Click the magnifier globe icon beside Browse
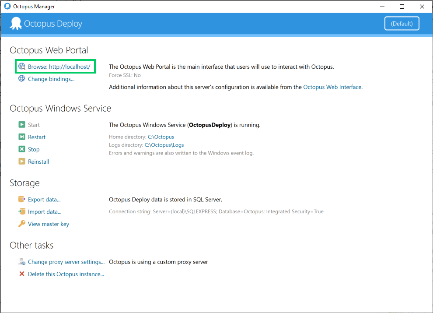Viewport: 433px width, 313px height. tap(22, 67)
